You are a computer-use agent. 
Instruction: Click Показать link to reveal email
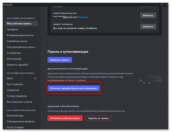pyautogui.click(x=83, y=17)
